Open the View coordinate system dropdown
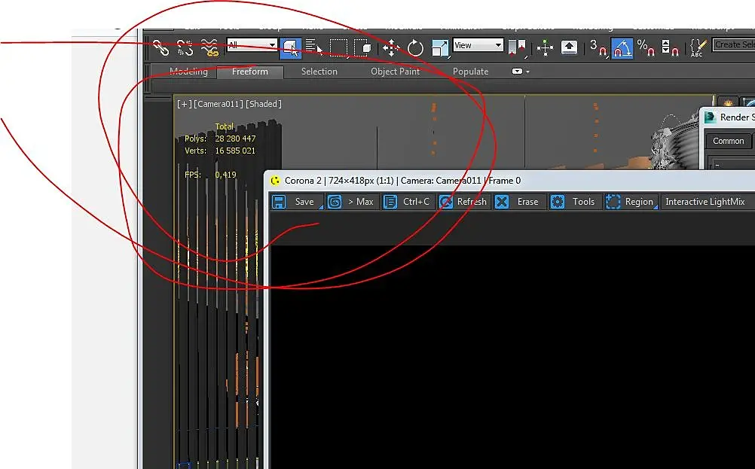Screen dimensions: 755x469 [x=478, y=45]
